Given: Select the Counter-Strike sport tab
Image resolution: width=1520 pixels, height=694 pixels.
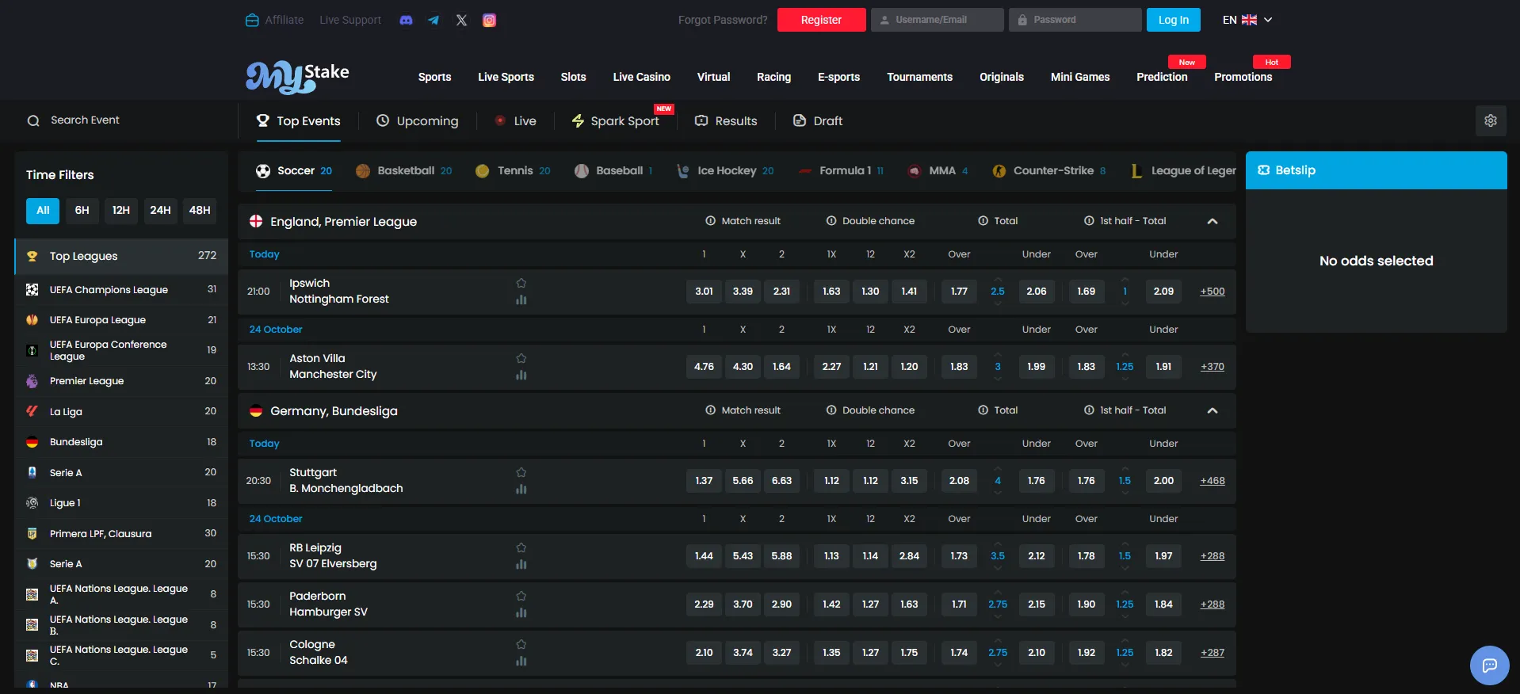Looking at the screenshot, I should coord(1049,170).
